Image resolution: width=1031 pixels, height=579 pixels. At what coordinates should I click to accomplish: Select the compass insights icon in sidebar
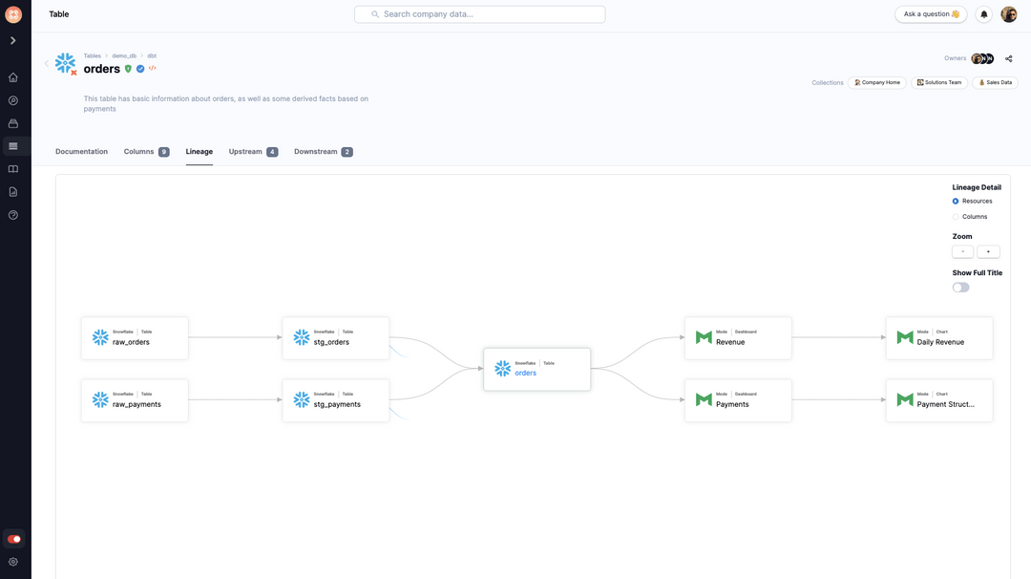13,99
